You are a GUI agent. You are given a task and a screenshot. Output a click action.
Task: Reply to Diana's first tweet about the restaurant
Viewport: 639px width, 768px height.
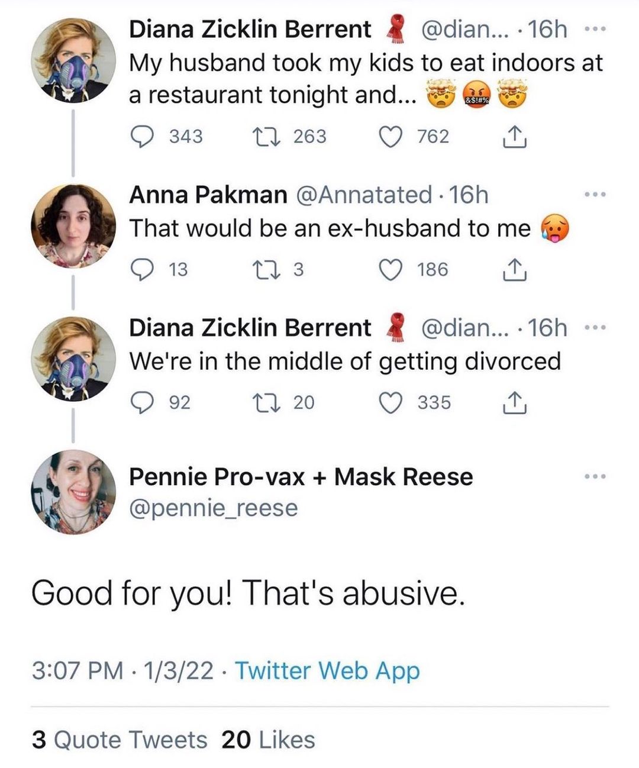click(142, 137)
